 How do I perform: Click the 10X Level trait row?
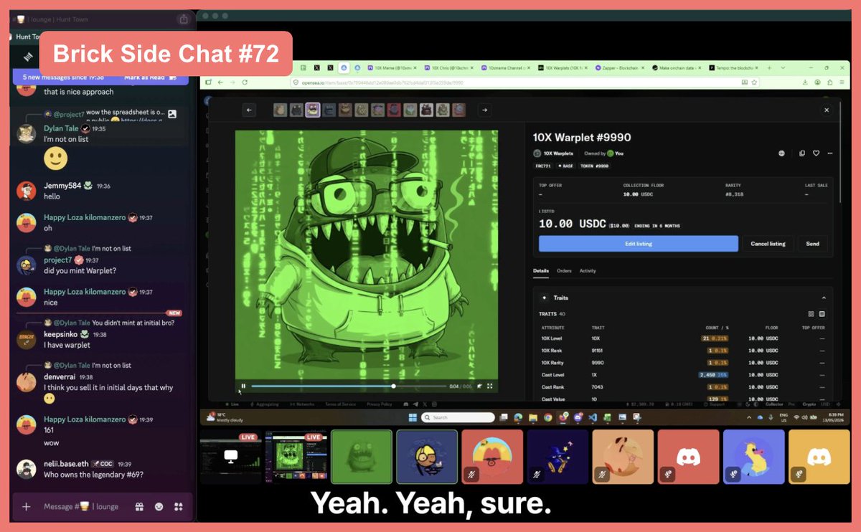coord(683,338)
